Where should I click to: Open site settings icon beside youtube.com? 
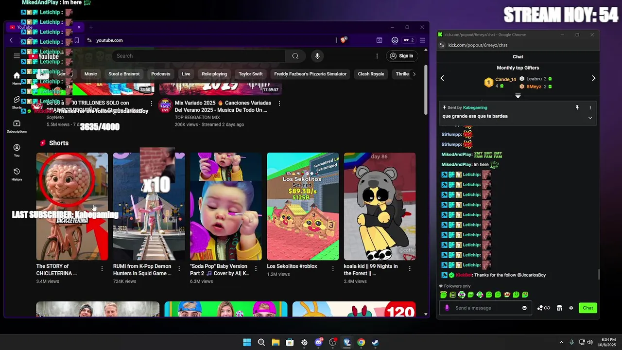89,40
